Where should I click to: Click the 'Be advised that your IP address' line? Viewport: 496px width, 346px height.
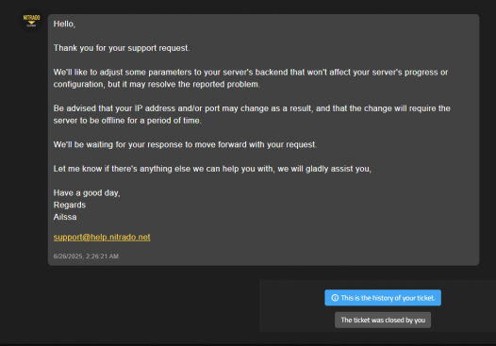pyautogui.click(x=252, y=108)
